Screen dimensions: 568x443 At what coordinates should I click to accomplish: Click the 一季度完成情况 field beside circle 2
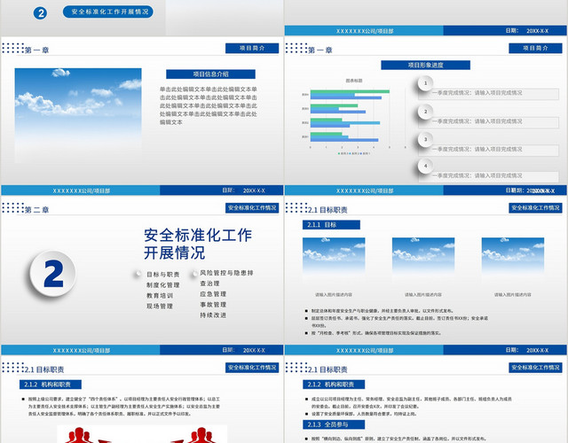tap(488, 122)
